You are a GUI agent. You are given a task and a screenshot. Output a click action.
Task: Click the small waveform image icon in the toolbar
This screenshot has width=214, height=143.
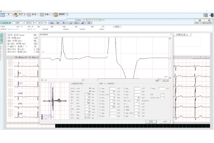pos(70,23)
